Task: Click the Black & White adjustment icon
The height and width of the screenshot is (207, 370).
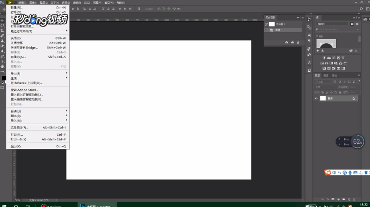Action: pyautogui.click(x=331, y=63)
